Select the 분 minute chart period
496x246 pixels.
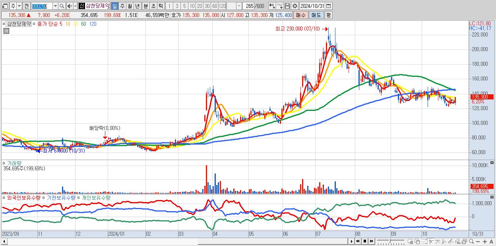pyautogui.click(x=145, y=6)
